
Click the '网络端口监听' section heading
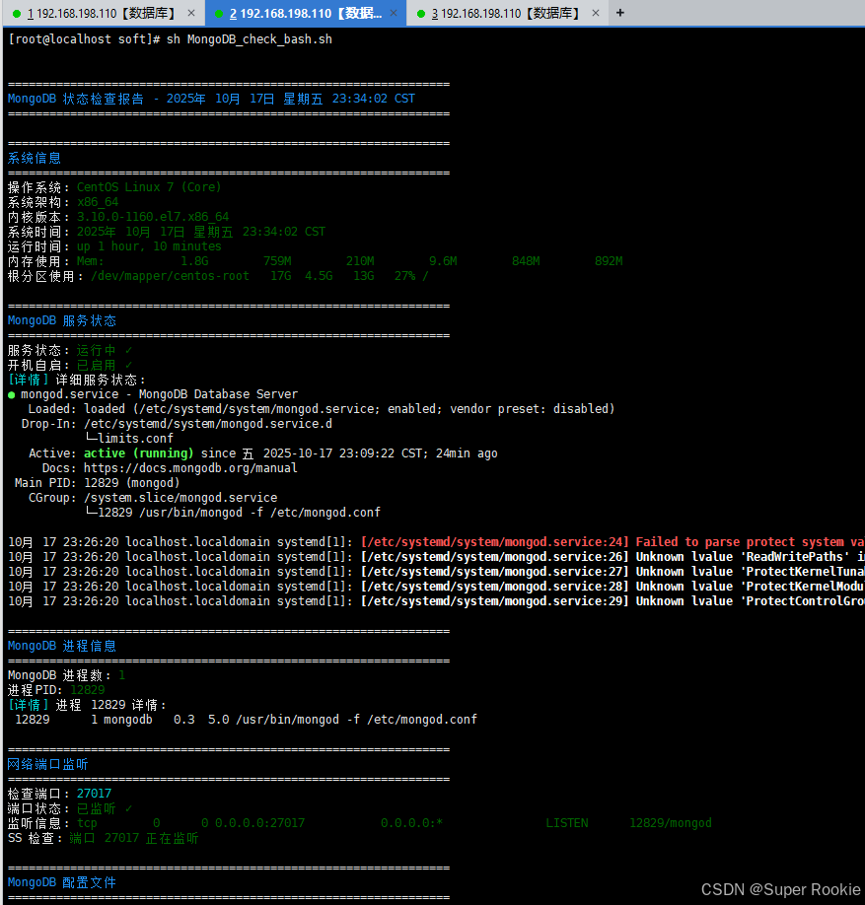click(48, 765)
